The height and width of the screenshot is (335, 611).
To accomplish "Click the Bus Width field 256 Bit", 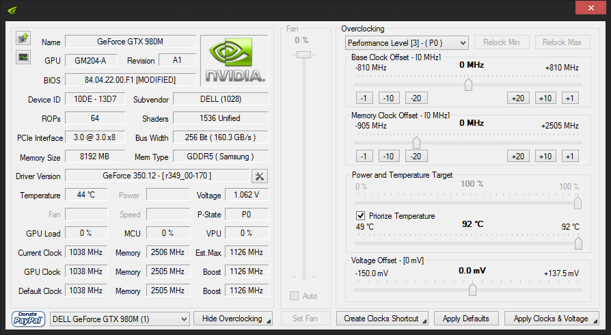I will (221, 137).
